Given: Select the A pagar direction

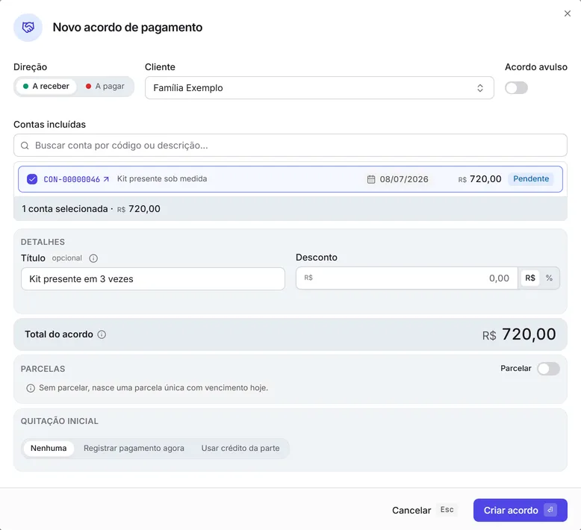Looking at the screenshot, I should click(105, 87).
